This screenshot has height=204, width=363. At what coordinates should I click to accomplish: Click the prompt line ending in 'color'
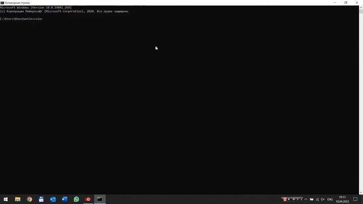[x=22, y=19]
